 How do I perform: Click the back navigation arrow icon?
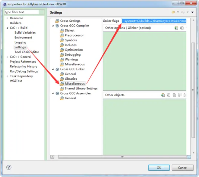pyautogui.click(x=173, y=12)
